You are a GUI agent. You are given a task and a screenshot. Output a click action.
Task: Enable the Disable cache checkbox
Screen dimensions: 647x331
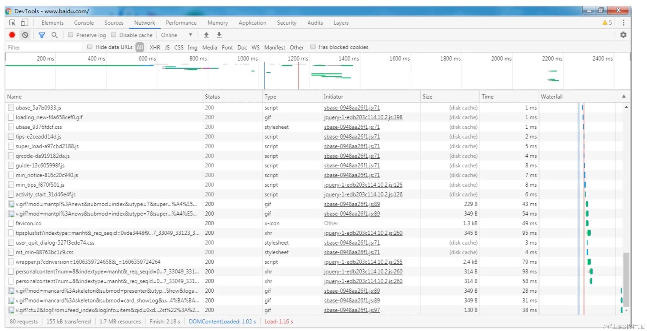coord(114,35)
